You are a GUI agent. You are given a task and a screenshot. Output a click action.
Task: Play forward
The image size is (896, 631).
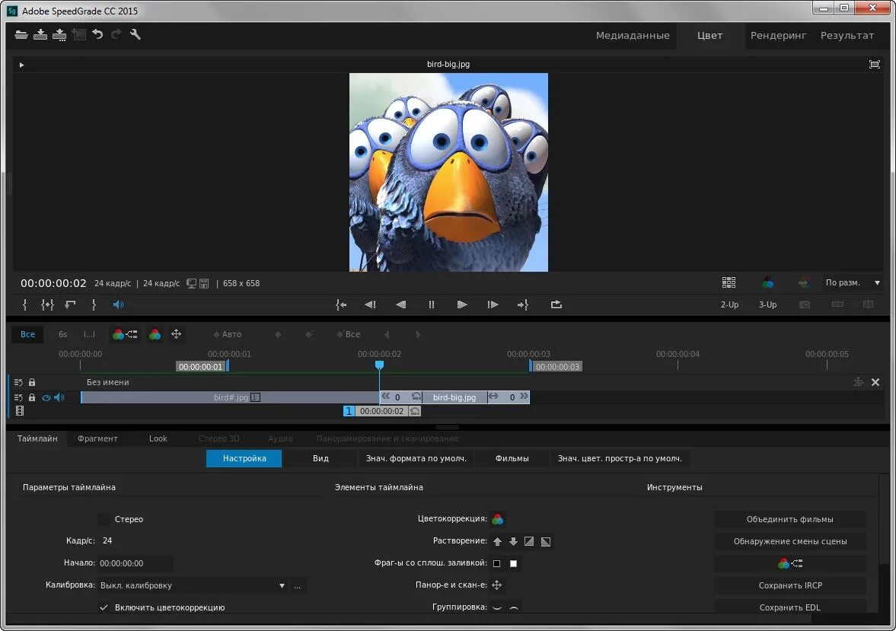click(462, 304)
